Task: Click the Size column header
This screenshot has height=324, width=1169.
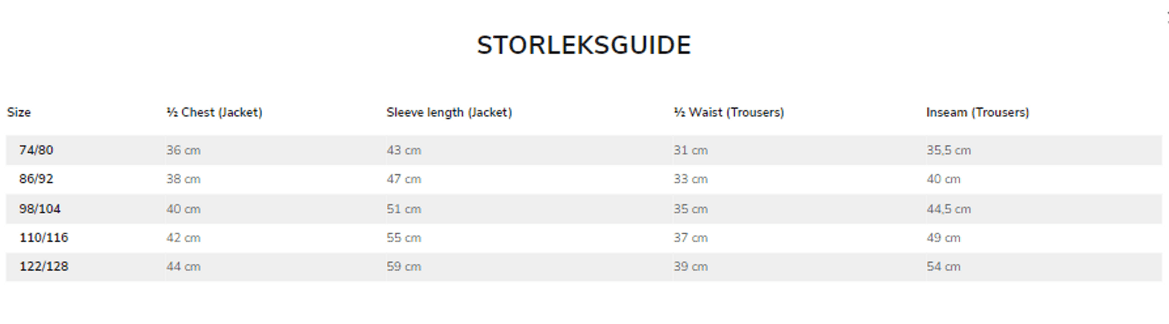Action: [19, 113]
